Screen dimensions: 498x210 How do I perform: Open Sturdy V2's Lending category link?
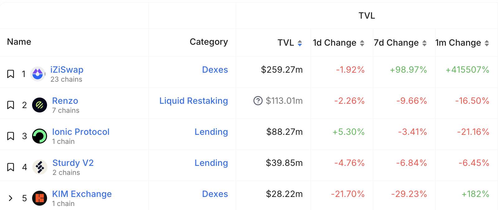[211, 163]
